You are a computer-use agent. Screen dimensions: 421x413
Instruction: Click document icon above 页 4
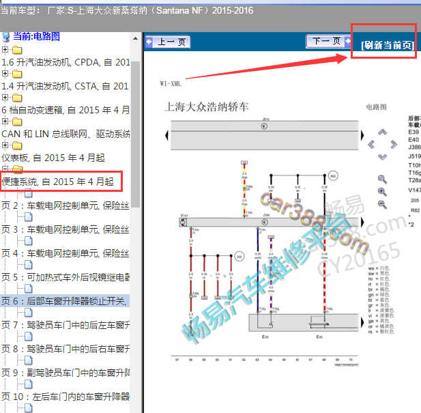pyautogui.click(x=29, y=240)
